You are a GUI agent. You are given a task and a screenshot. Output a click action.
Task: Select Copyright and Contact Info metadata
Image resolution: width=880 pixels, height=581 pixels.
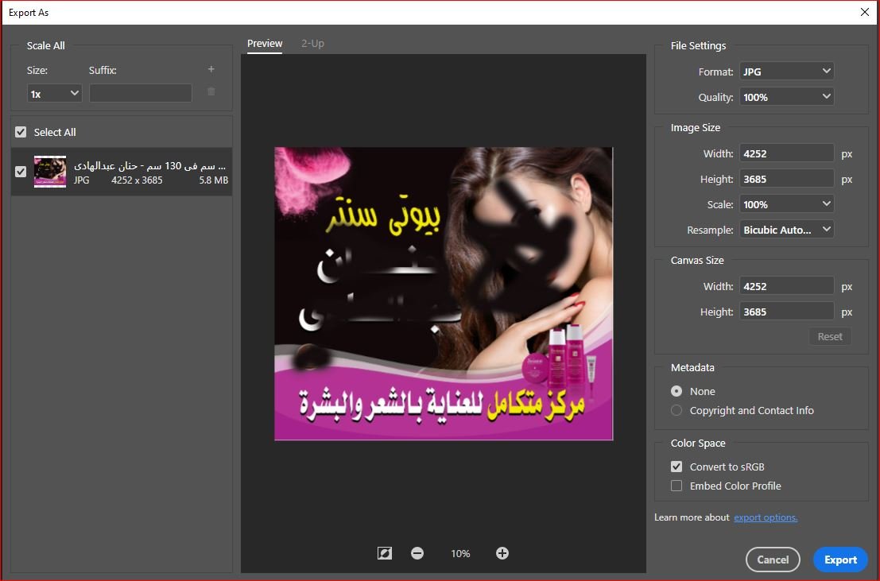676,410
